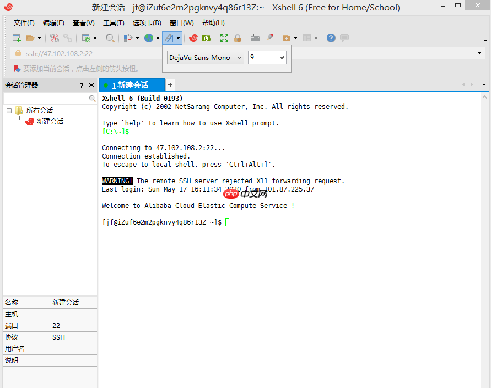Click the highlight marker pen icon

269,38
